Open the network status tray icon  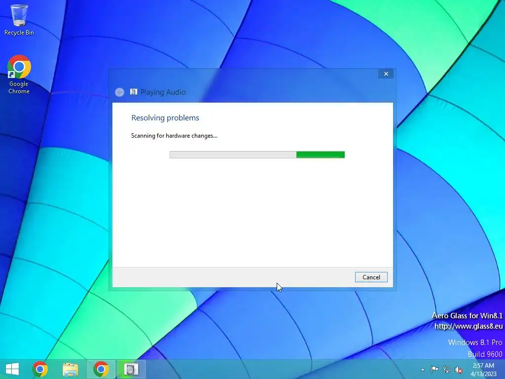click(x=447, y=370)
